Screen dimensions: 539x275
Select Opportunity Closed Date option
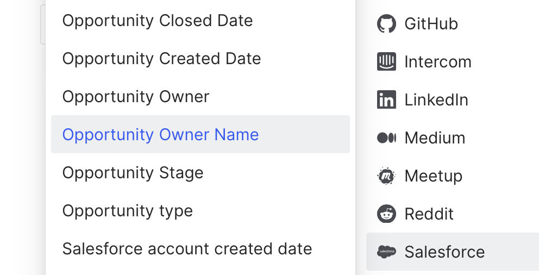tap(158, 21)
